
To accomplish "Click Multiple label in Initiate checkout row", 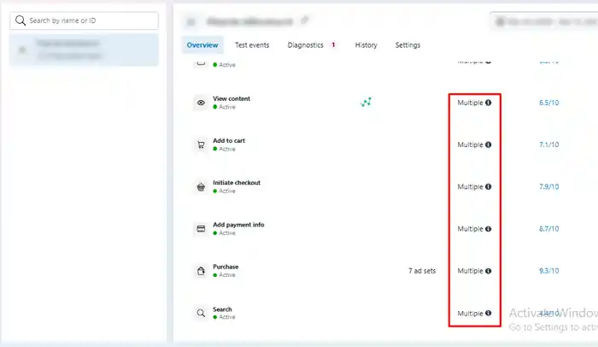I will click(x=470, y=186).
